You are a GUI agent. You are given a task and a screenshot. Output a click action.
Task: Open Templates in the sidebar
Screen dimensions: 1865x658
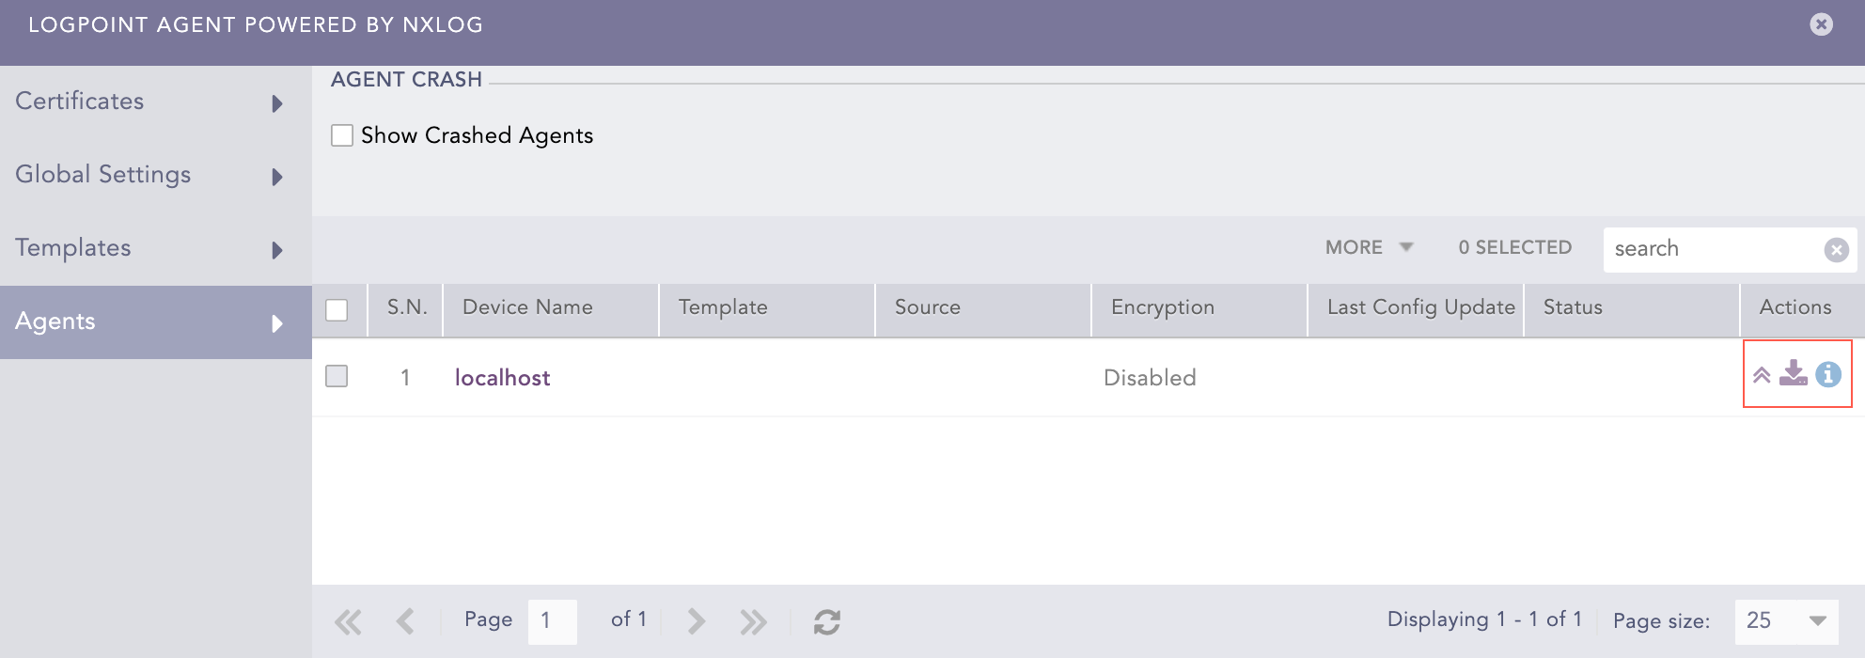150,248
